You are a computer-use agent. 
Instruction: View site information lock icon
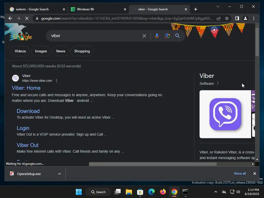37,18
